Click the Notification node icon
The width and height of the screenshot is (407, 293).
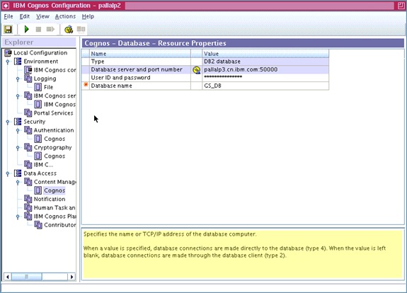click(28, 199)
